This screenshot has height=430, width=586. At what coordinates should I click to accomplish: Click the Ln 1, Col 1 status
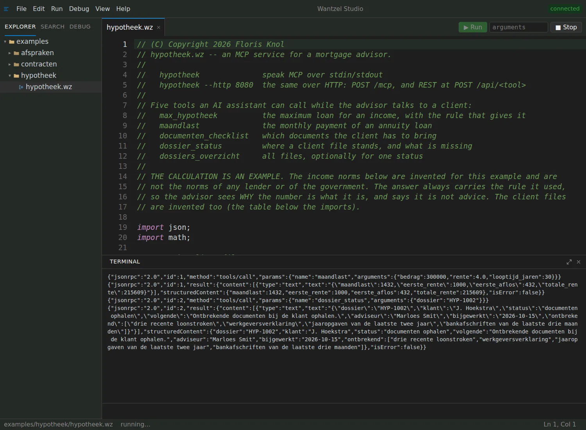(560, 425)
